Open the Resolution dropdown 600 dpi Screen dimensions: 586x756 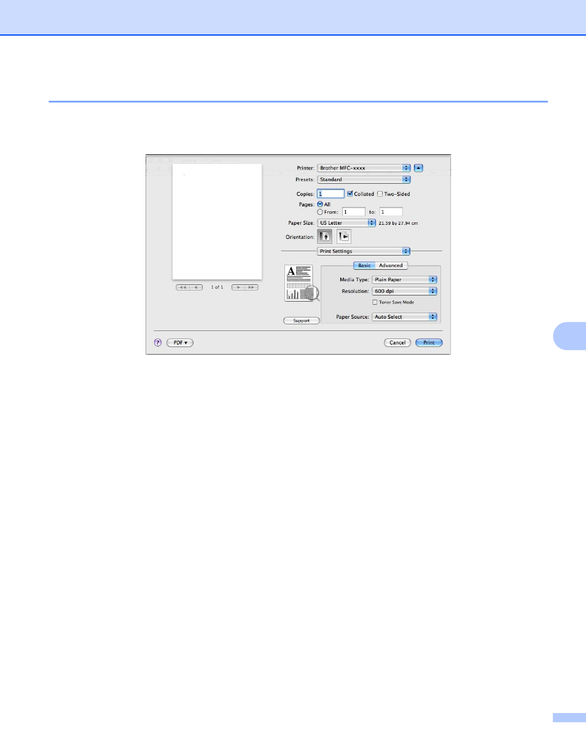coord(405,291)
